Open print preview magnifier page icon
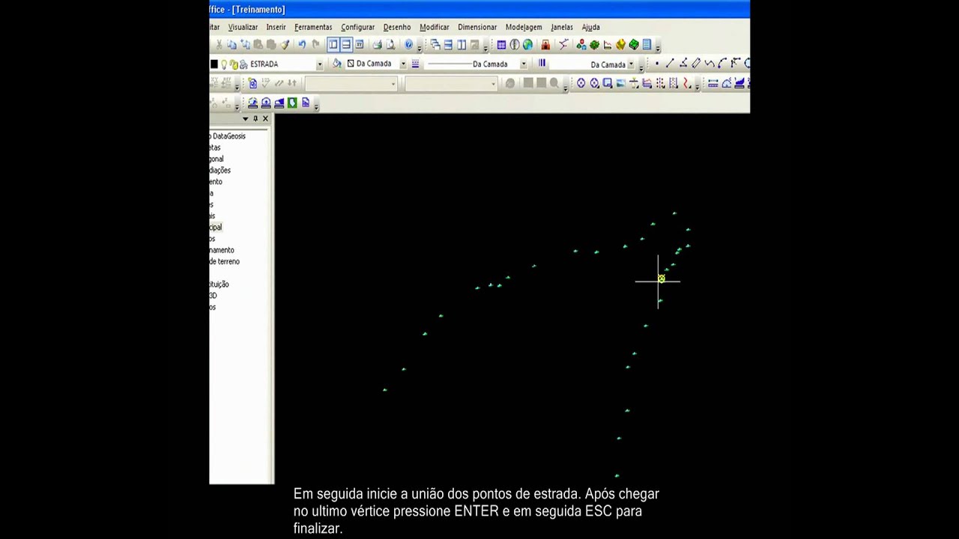 pyautogui.click(x=390, y=44)
